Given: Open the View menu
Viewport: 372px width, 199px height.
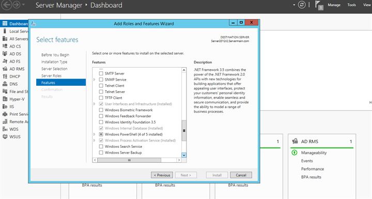Looking at the screenshot, I should click(x=367, y=5).
